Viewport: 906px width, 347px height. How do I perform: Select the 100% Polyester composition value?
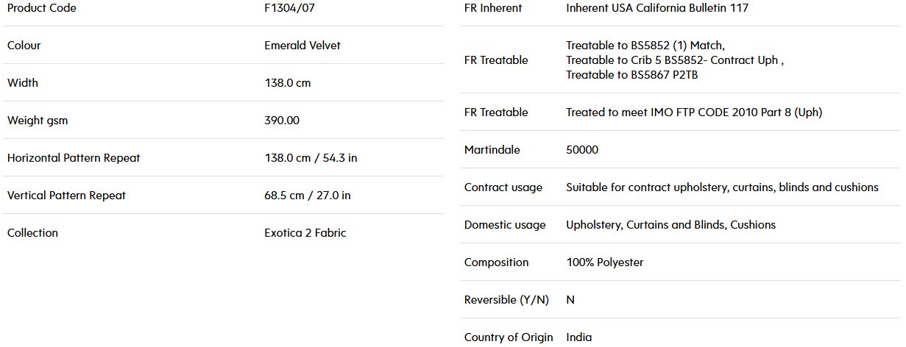click(605, 262)
